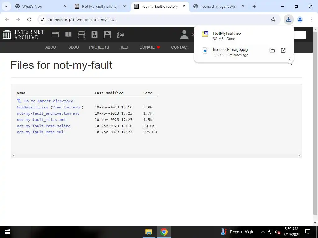Image resolution: width=318 pixels, height=238 pixels.
Task: Click the listing's left horizontal scroll arrow
Action: pyautogui.click(x=13, y=156)
